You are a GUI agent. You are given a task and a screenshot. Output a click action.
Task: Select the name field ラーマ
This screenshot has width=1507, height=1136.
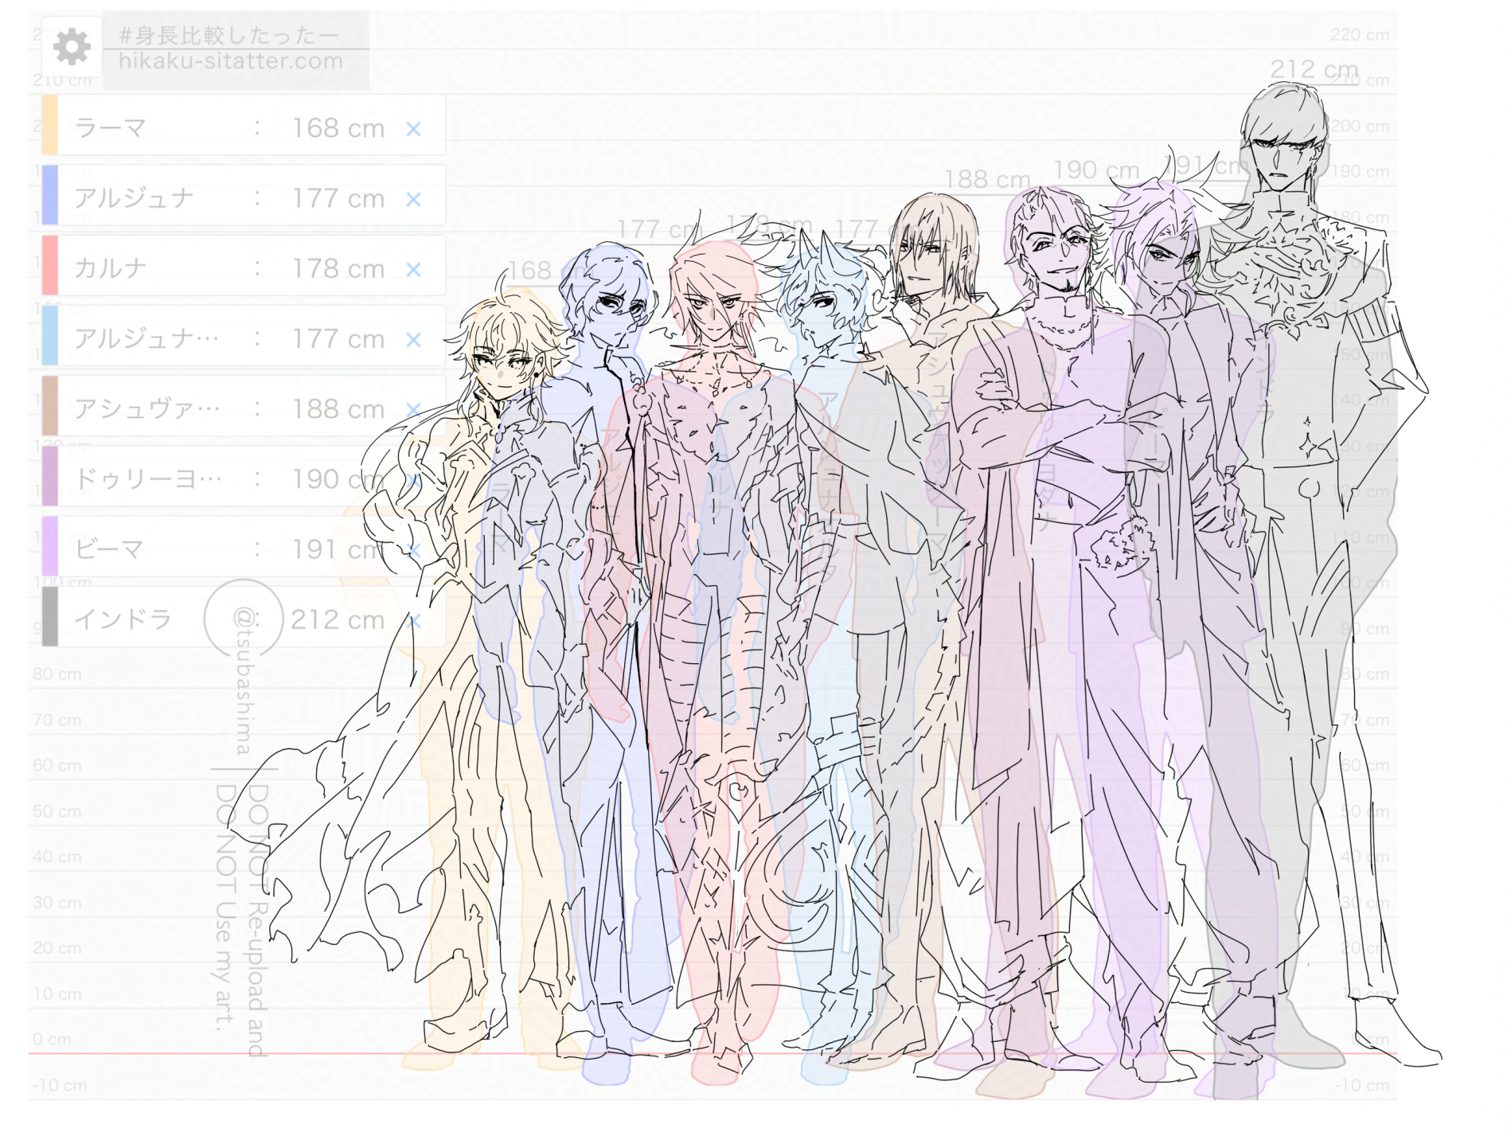coord(110,128)
